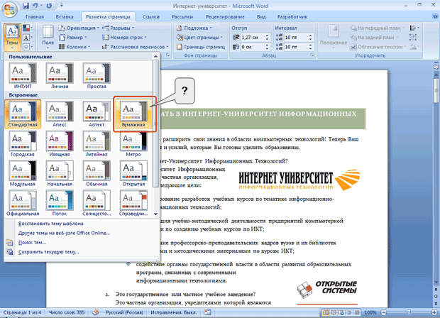Edit left indent field showing 1,27 см
Screen dimensions: 440x318
[x=252, y=38]
